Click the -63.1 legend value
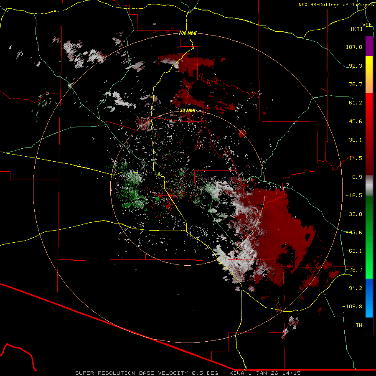The image size is (376, 376). pos(354,251)
